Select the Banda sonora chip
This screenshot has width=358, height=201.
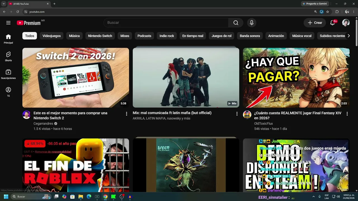pos(250,36)
